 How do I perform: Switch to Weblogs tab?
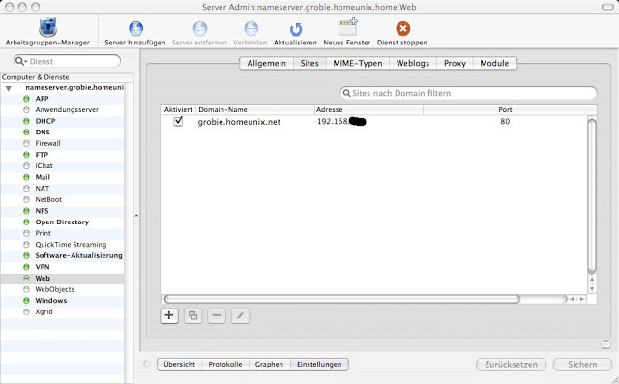pos(413,63)
